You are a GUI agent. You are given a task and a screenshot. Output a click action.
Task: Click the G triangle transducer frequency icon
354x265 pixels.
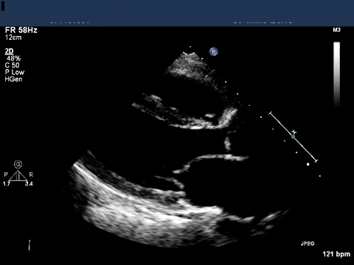point(18,172)
